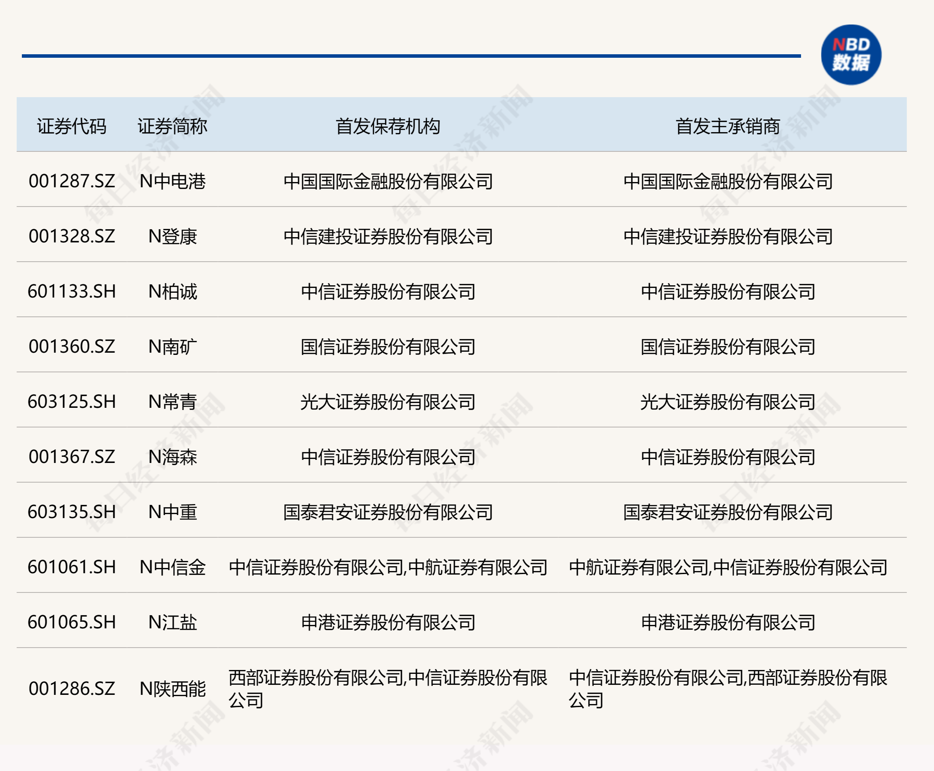Click sponsor cell in N海森 row
Viewport: 934px width, 771px height.
point(388,456)
